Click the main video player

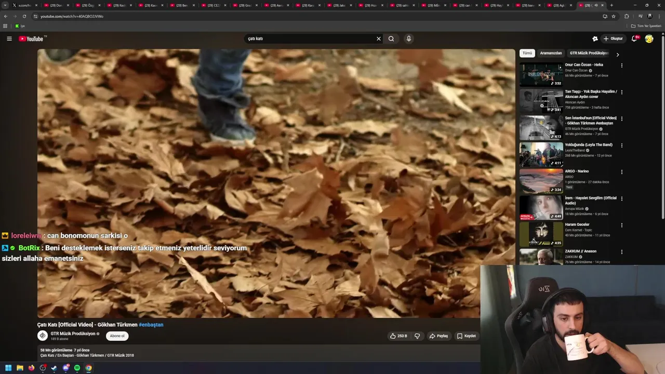click(x=276, y=183)
